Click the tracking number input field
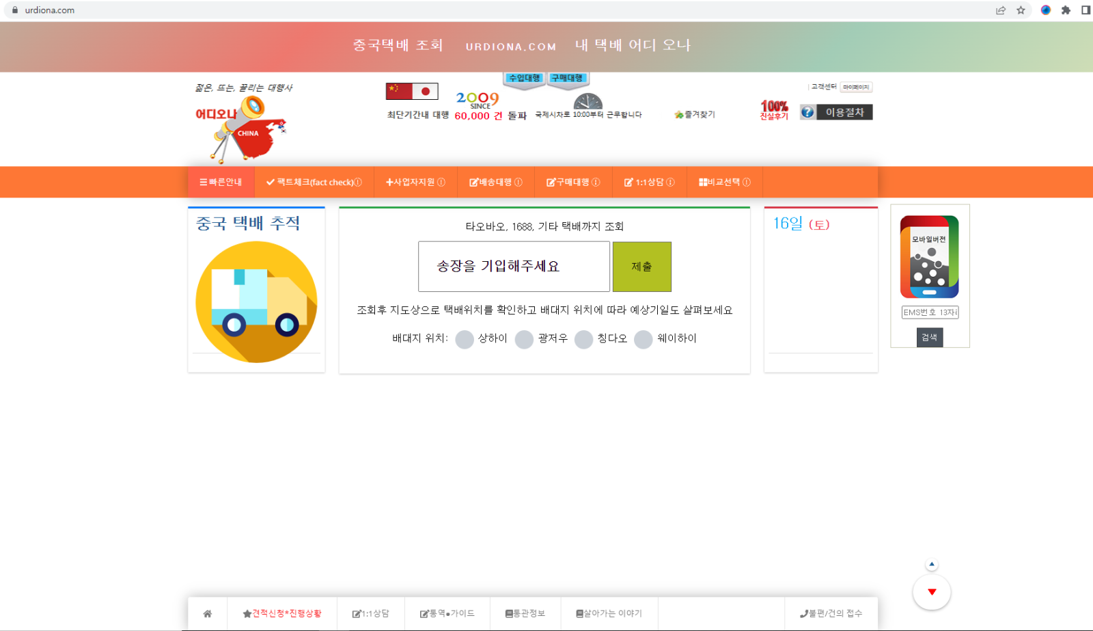Viewport: 1093px width, 631px height. pyautogui.click(x=514, y=267)
